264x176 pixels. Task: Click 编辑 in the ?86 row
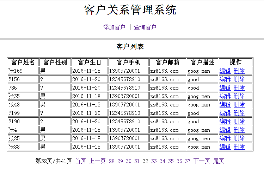point(225,87)
